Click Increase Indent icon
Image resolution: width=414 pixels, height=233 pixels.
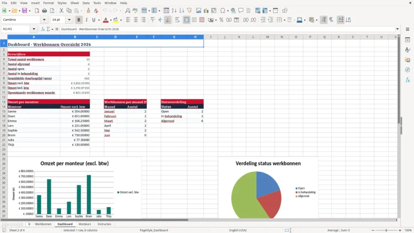(263, 20)
